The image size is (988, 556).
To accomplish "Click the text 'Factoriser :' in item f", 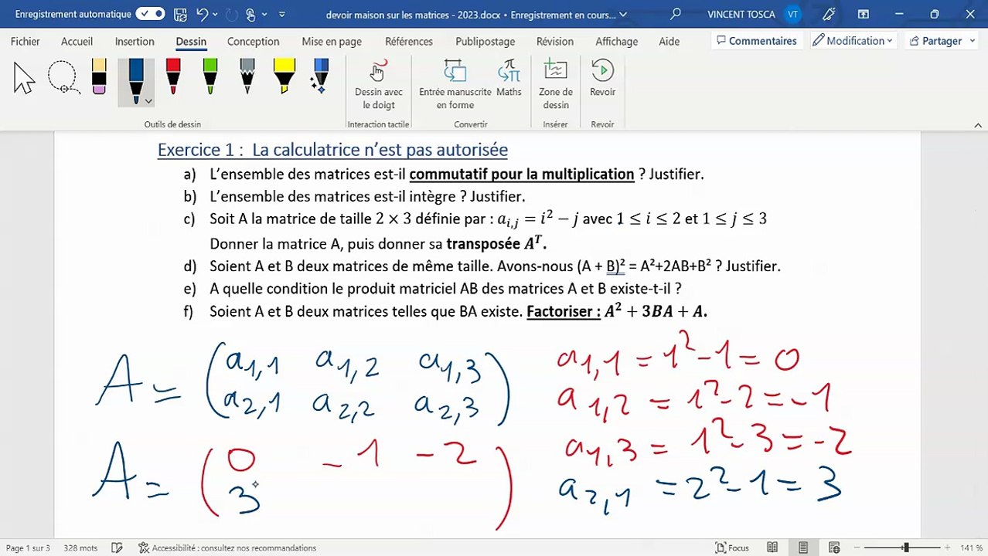I will [564, 312].
